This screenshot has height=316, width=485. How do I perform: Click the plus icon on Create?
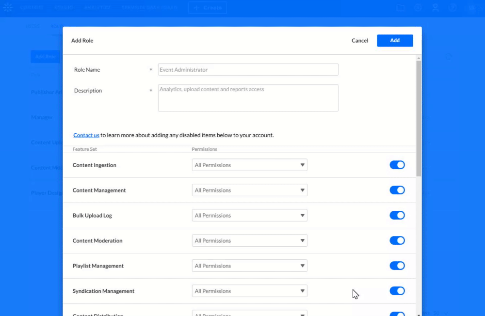pos(196,7)
